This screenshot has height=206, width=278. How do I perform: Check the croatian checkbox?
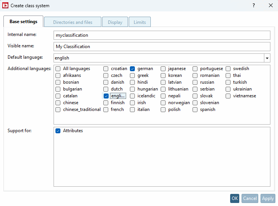106,69
